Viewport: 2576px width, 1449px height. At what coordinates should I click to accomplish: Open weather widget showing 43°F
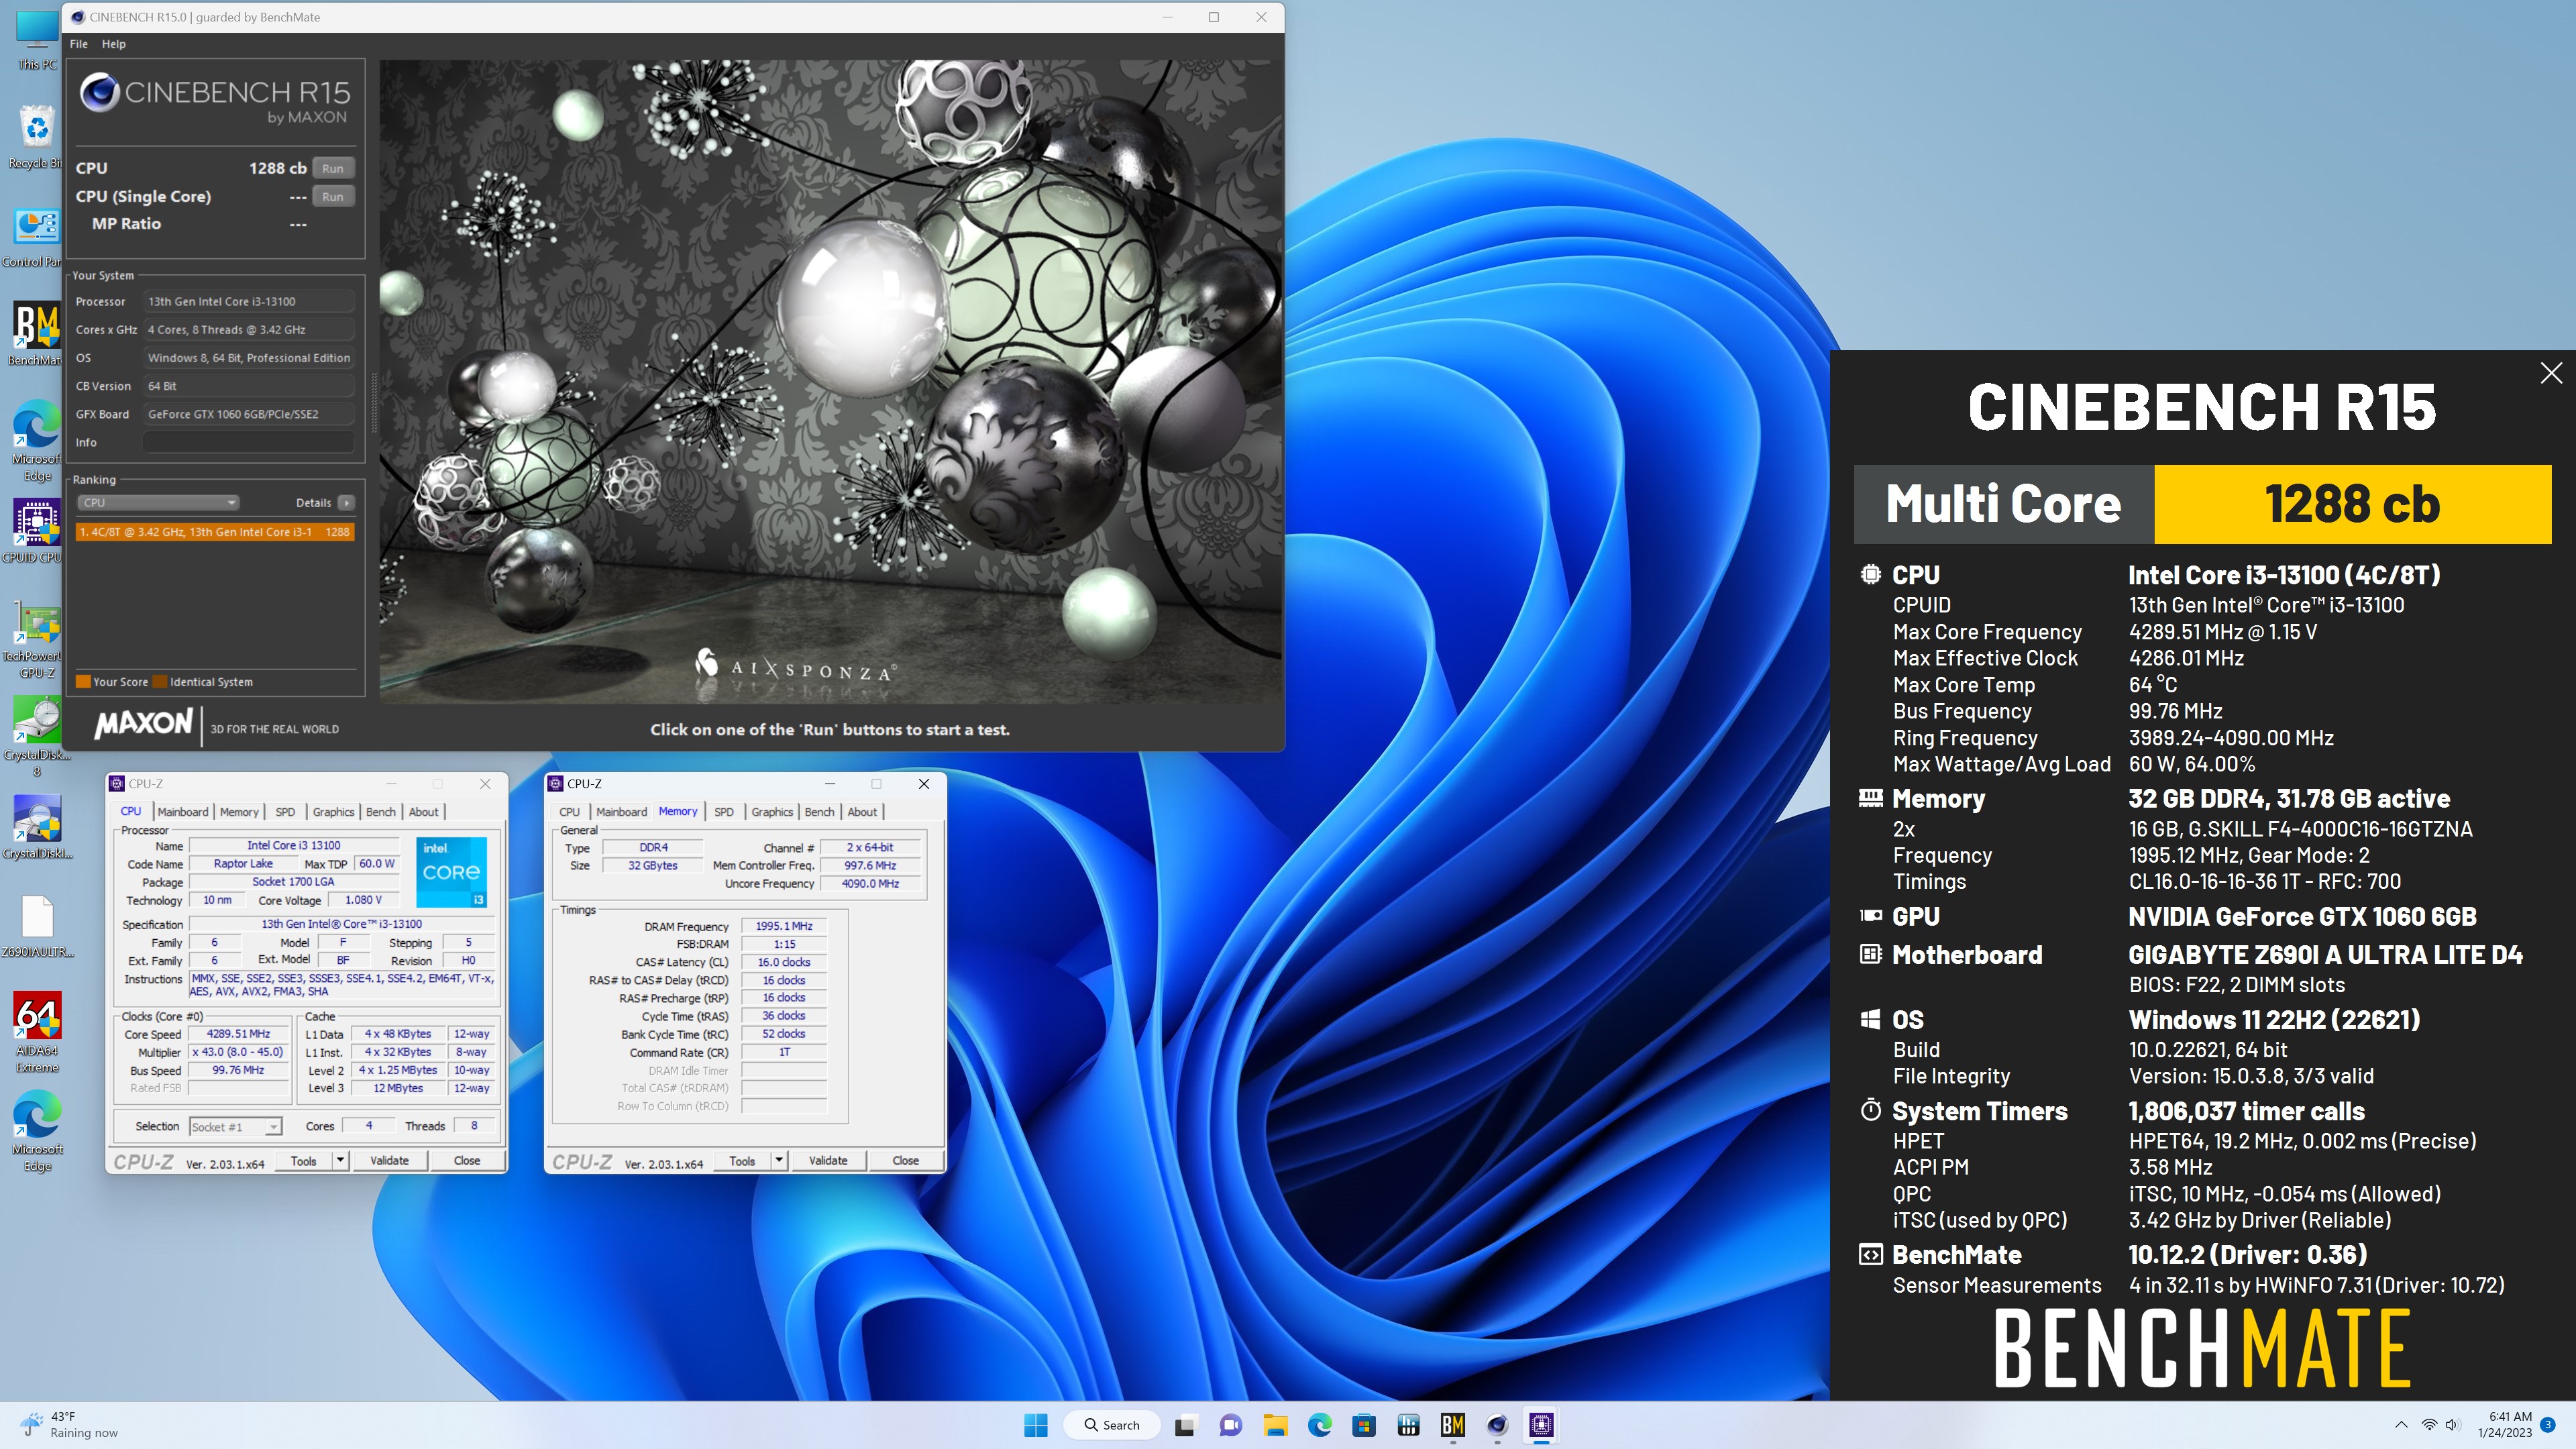coord(70,1424)
